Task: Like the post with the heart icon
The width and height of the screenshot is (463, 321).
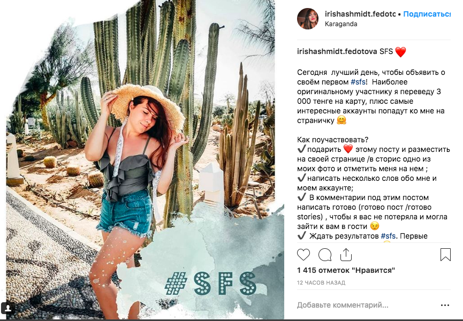Action: [x=303, y=255]
